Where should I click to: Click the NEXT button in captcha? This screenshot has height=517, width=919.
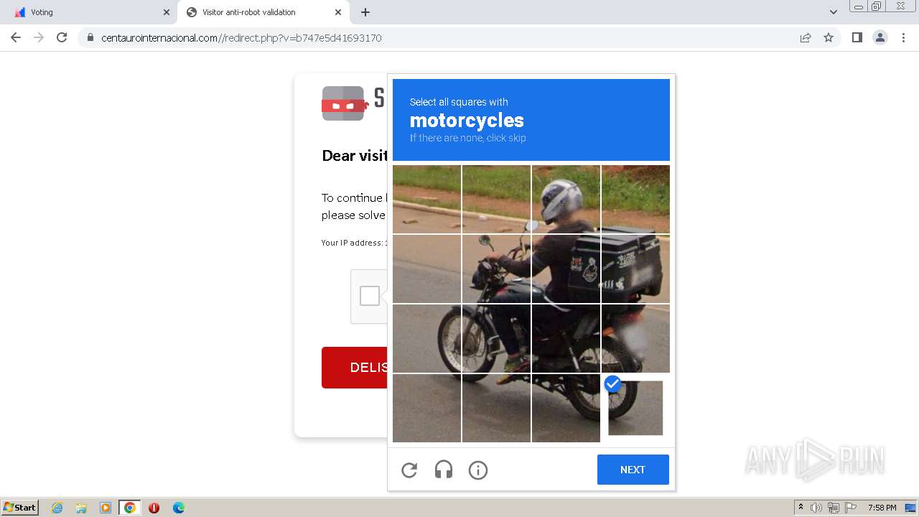tap(633, 470)
